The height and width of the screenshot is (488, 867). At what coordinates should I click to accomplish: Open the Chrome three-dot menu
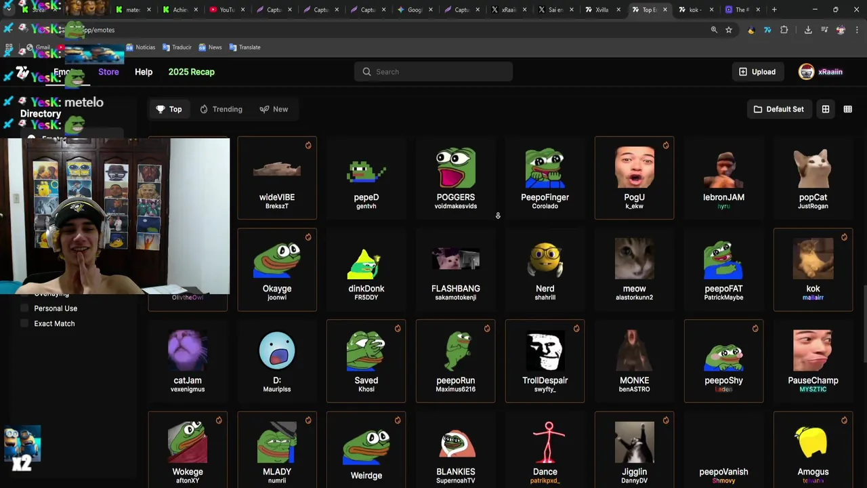click(857, 30)
